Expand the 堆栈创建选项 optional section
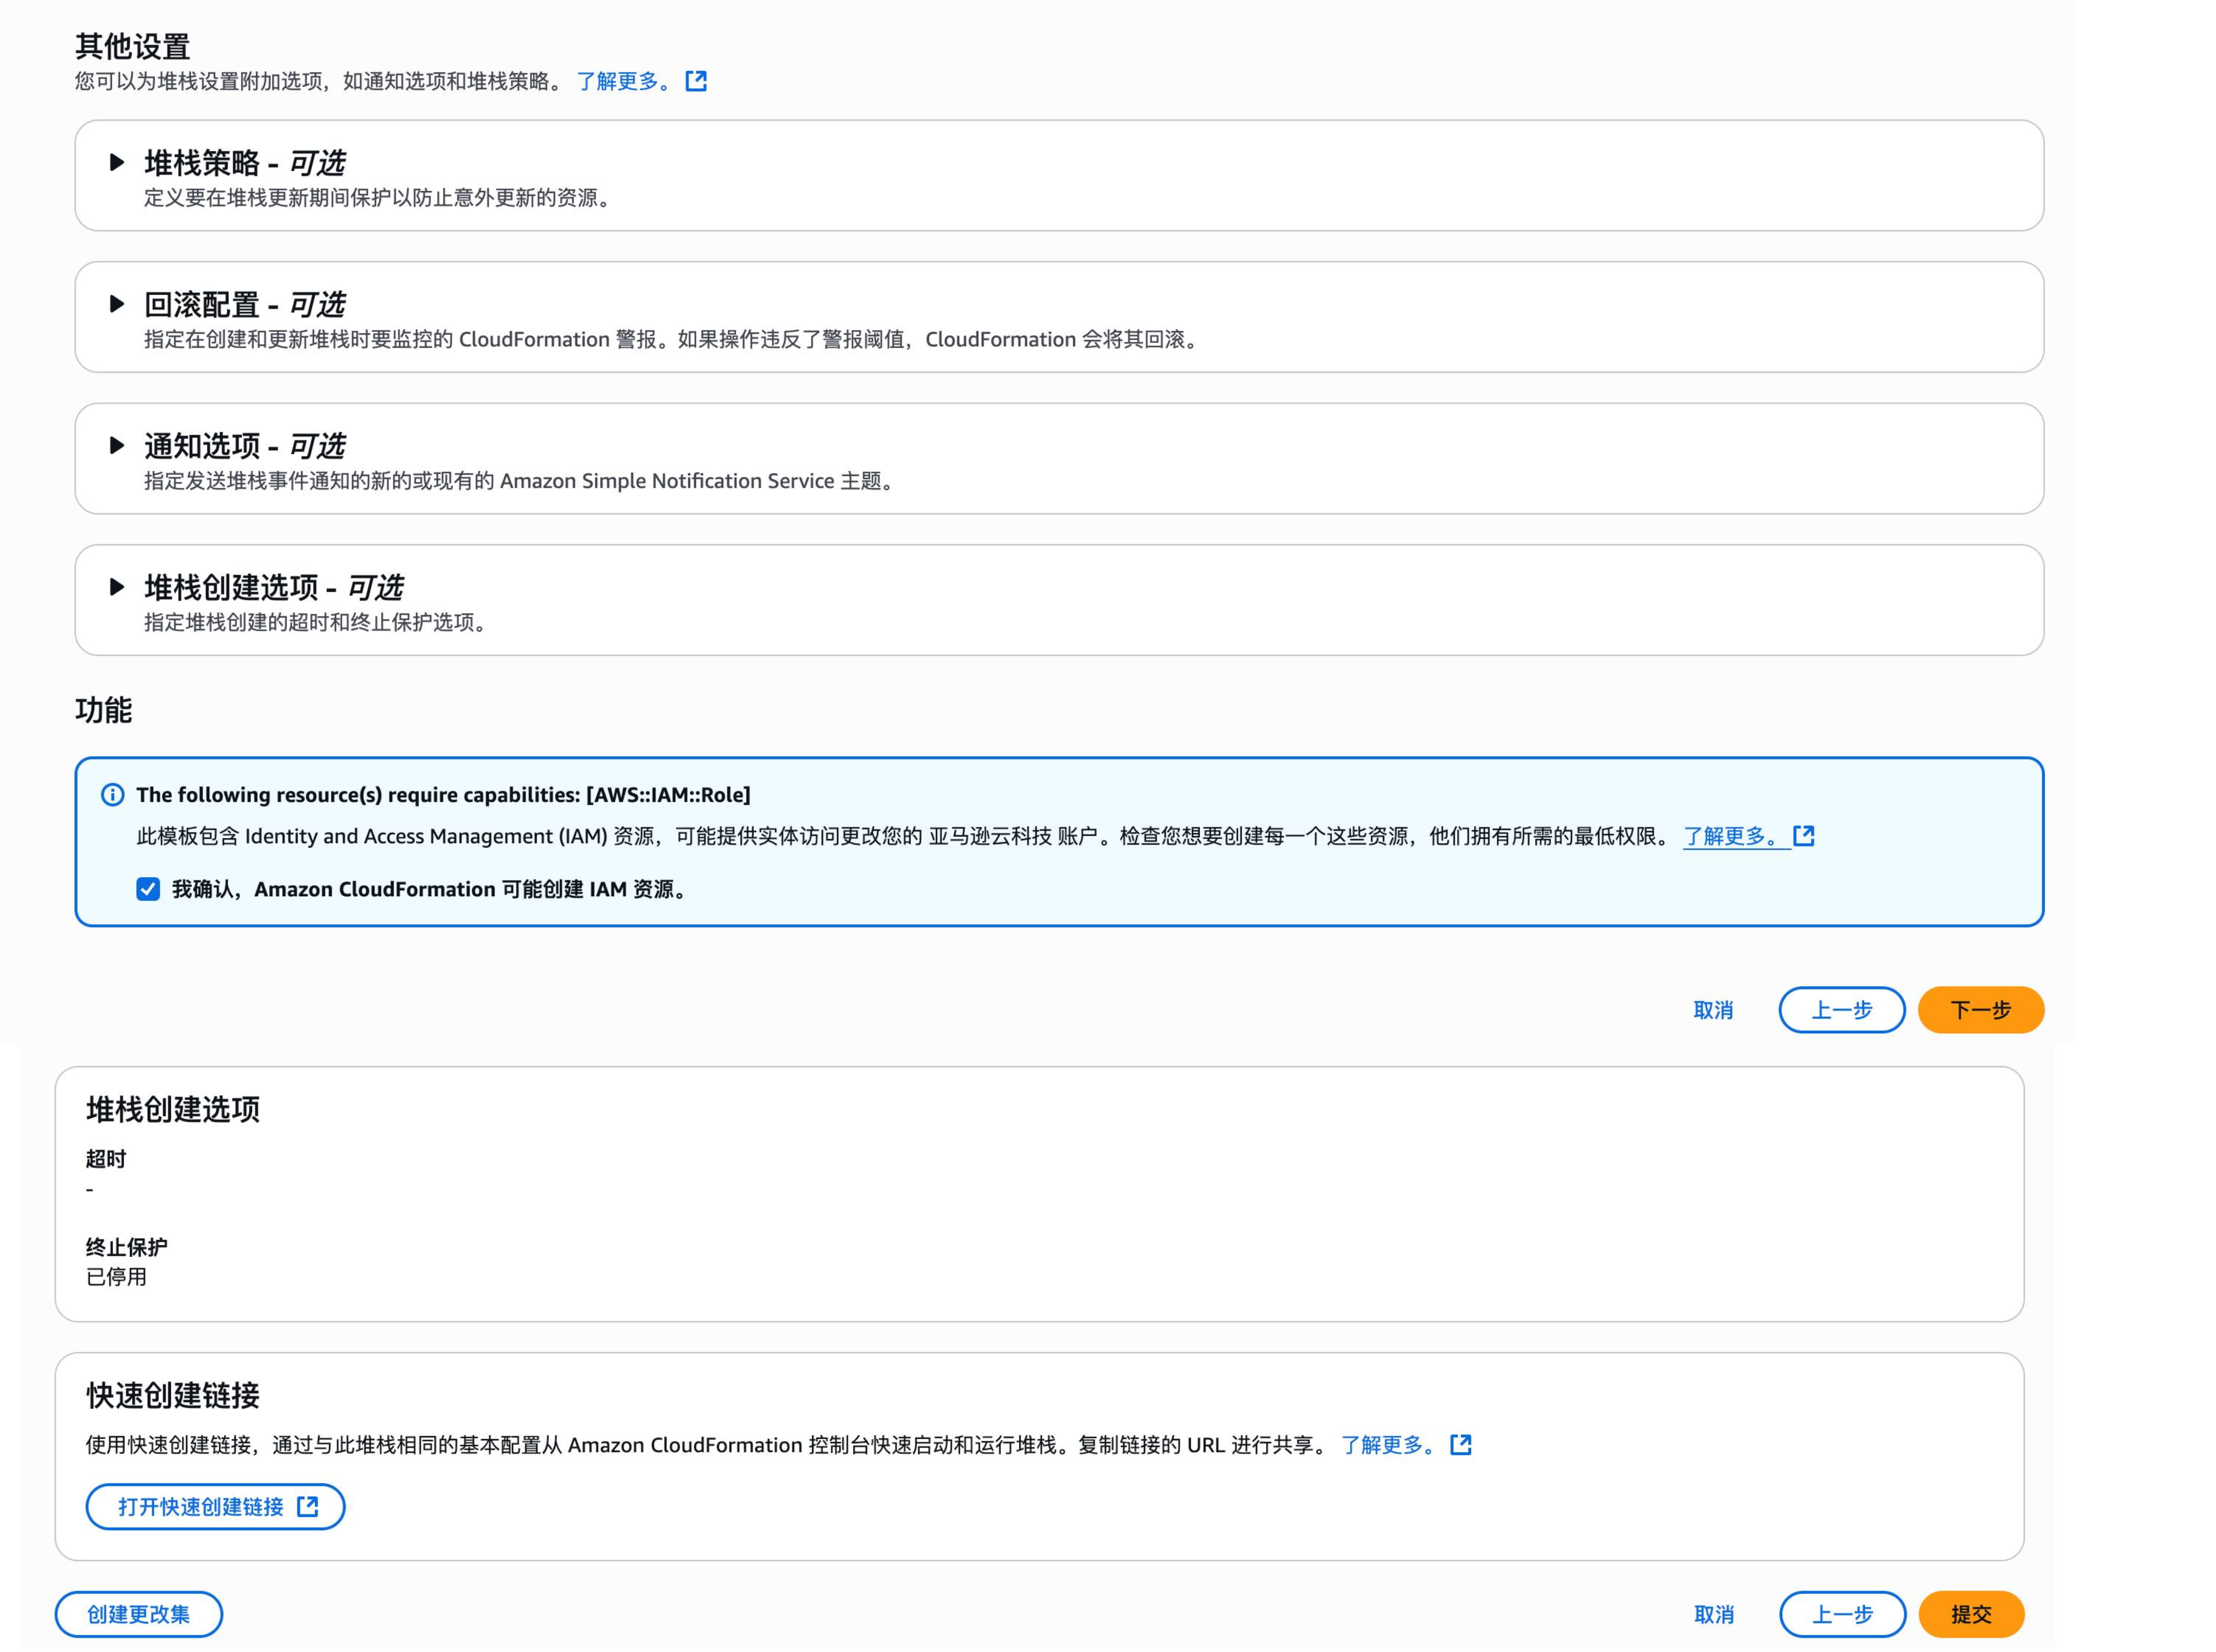This screenshot has height=1652, width=2216. point(117,587)
